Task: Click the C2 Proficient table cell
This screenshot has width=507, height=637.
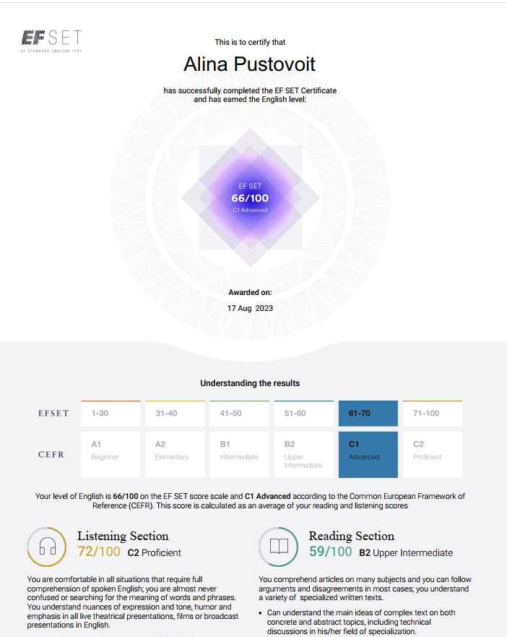Action: (x=433, y=455)
